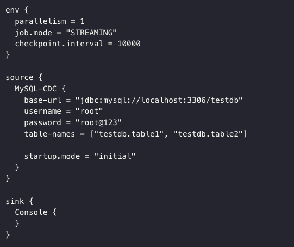
Task: Click the "base-url" key
Action: pyautogui.click(x=42, y=100)
